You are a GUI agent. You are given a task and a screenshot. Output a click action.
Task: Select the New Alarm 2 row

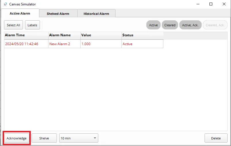click(x=60, y=44)
